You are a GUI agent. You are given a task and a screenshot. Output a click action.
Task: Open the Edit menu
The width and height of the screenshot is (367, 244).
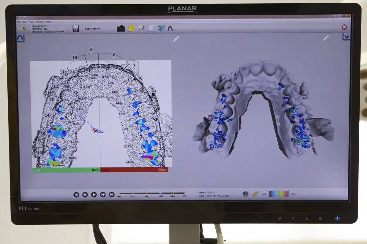click(x=24, y=22)
